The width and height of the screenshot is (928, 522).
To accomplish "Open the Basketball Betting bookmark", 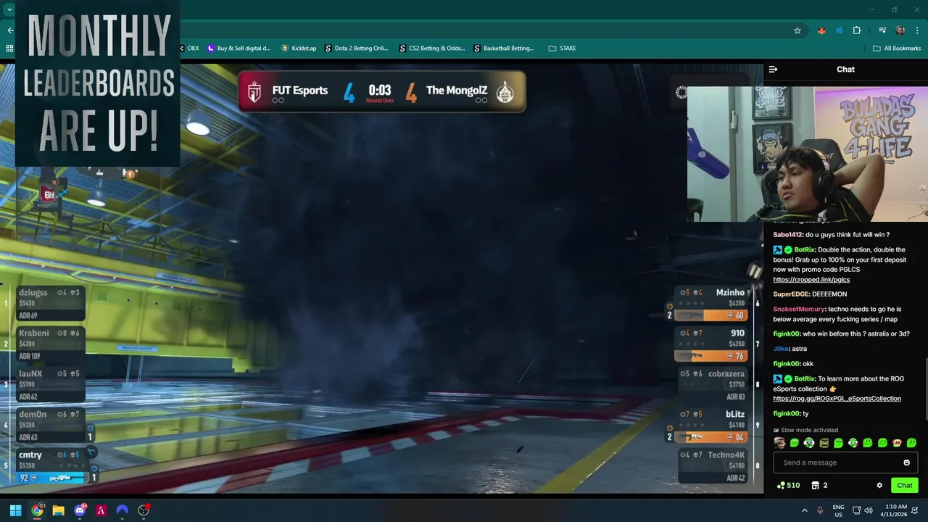I will [504, 49].
